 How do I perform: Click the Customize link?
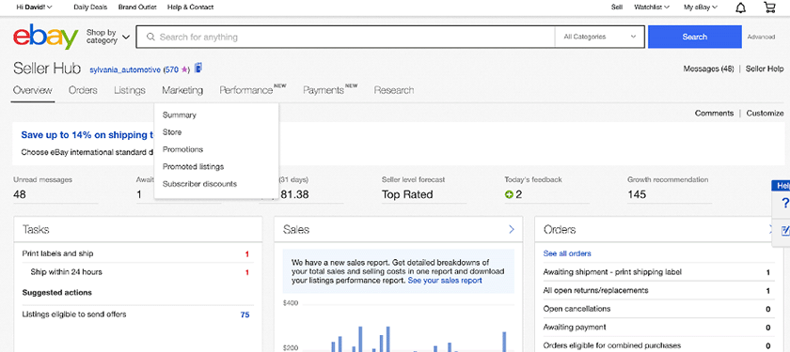765,114
